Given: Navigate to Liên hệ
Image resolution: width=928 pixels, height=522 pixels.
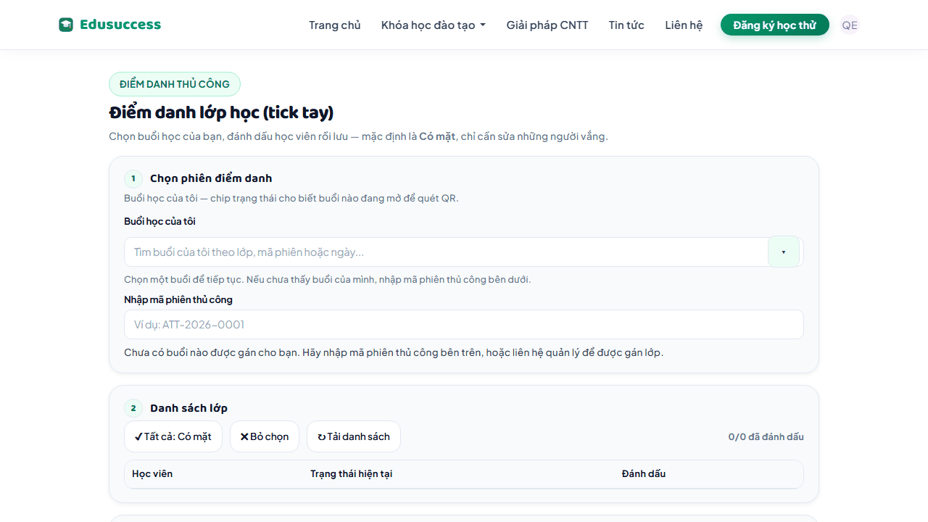Looking at the screenshot, I should 684,25.
